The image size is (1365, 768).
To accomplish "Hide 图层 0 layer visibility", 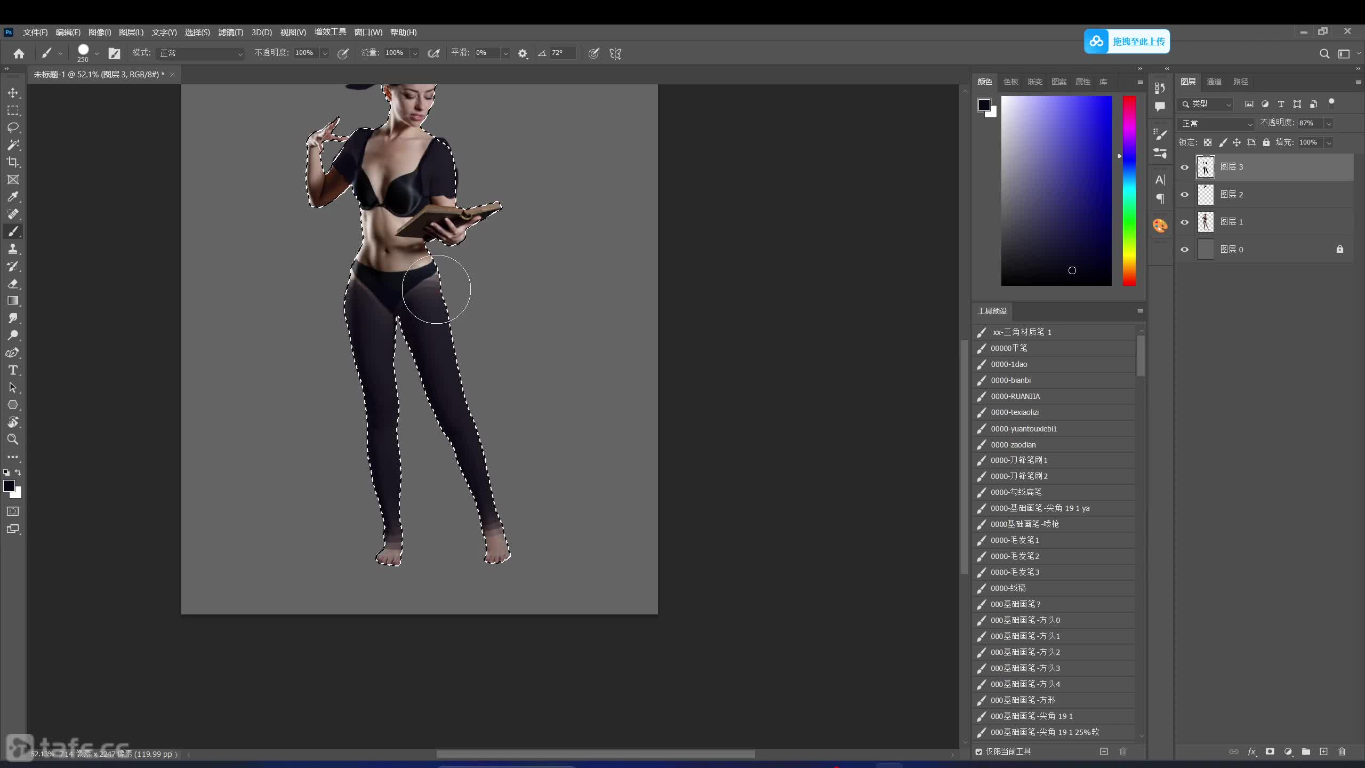I will pos(1185,250).
